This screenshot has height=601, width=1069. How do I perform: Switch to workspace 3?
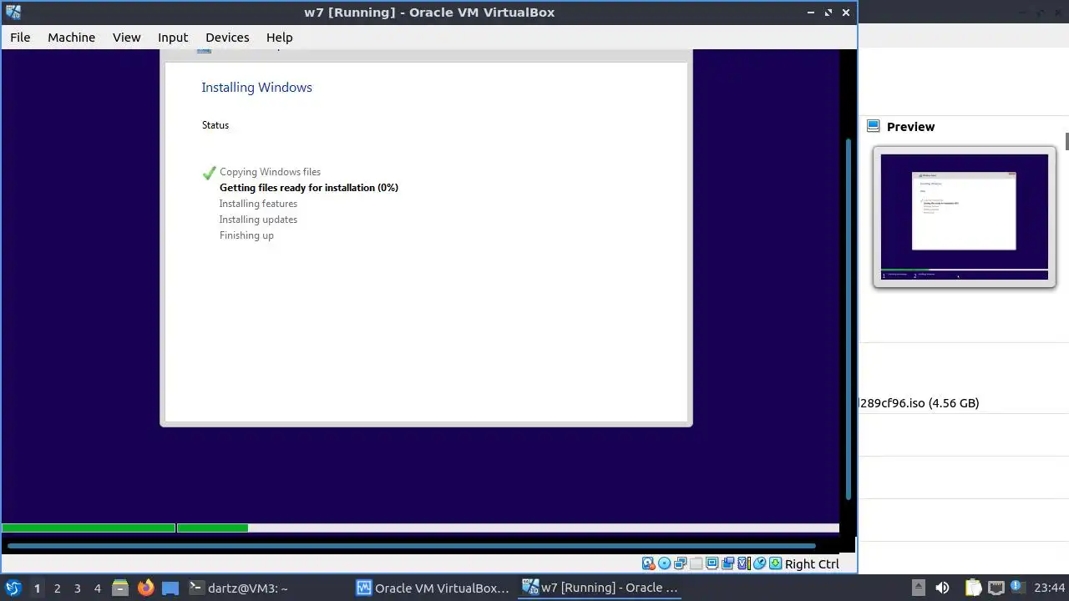point(77,588)
